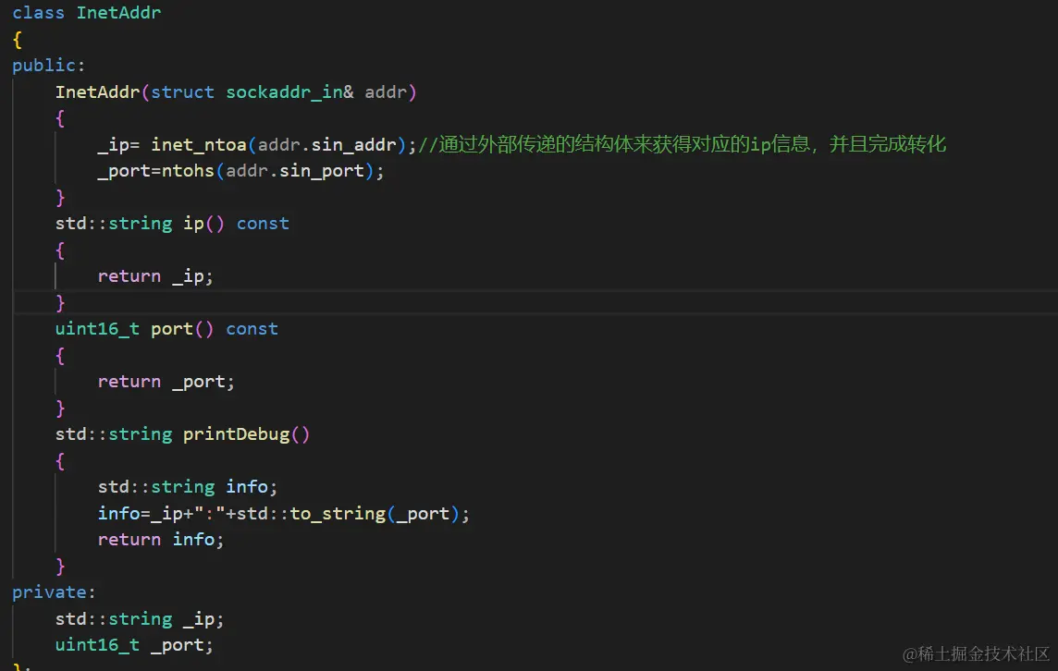Click the 'printDebug' method name
The width and height of the screenshot is (1058, 671).
coord(236,434)
